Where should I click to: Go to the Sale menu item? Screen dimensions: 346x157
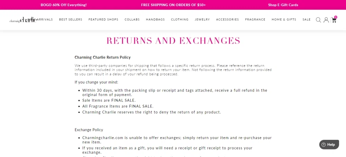pyautogui.click(x=307, y=20)
